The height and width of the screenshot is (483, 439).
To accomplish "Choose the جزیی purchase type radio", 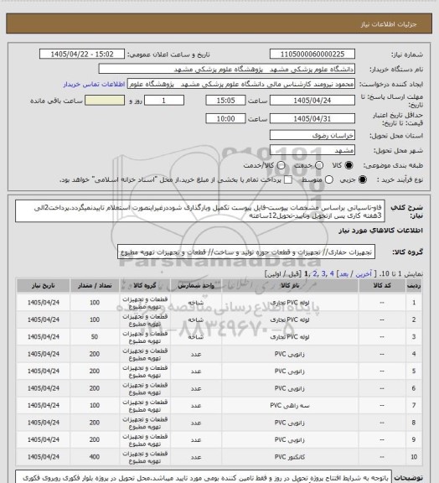I will click(x=363, y=179).
